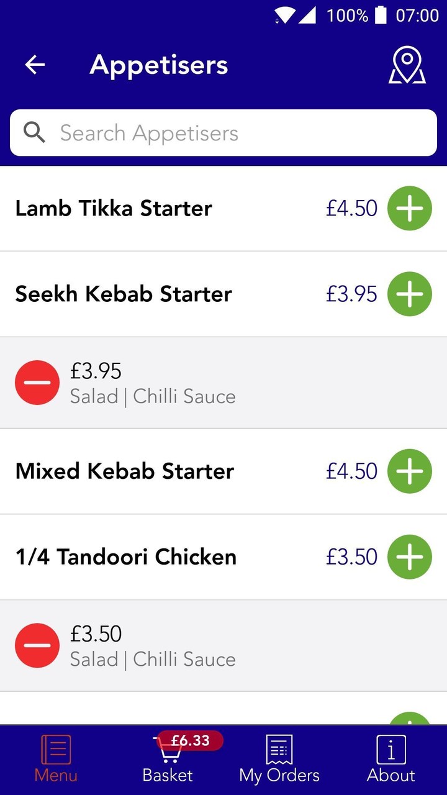The height and width of the screenshot is (795, 447).
Task: Remove the £3.95 Seekh Kebab item
Action: tap(37, 383)
